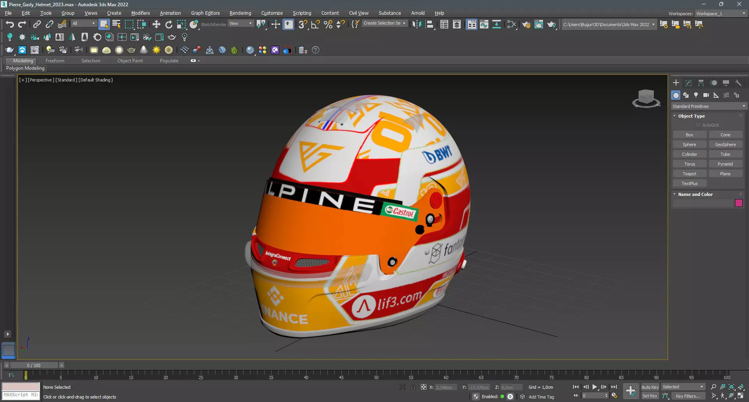Open the Workspace_1 workspace dropdown
This screenshot has height=402, width=749.
[x=721, y=14]
